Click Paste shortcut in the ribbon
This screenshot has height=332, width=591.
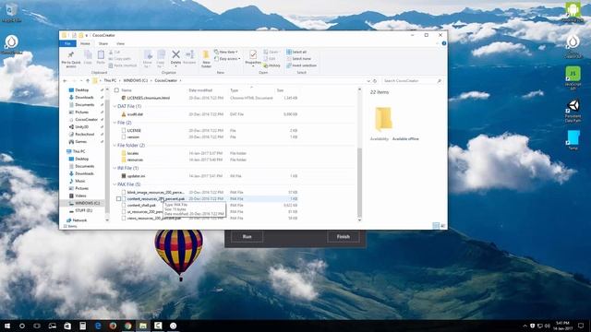click(x=123, y=65)
